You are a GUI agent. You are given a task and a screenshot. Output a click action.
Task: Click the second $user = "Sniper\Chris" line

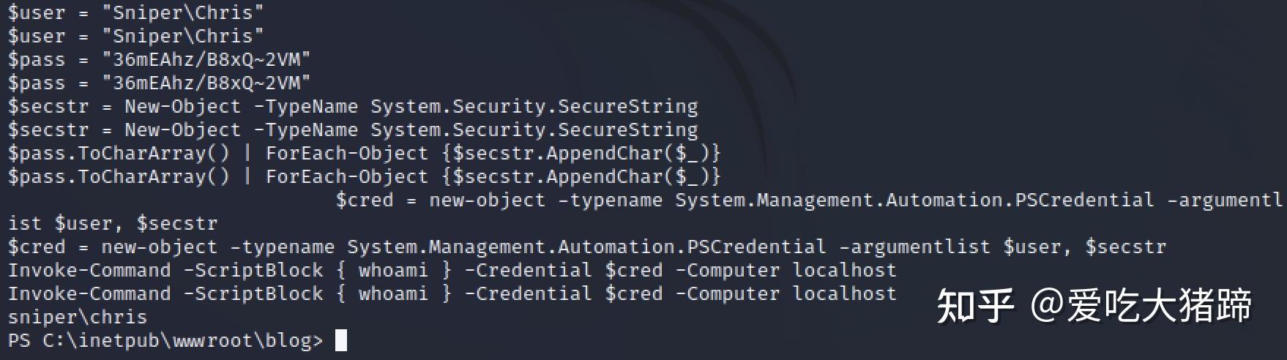(x=136, y=36)
